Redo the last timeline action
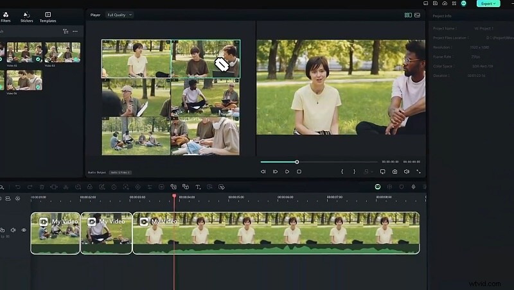This screenshot has height=290, width=514. coord(30,187)
